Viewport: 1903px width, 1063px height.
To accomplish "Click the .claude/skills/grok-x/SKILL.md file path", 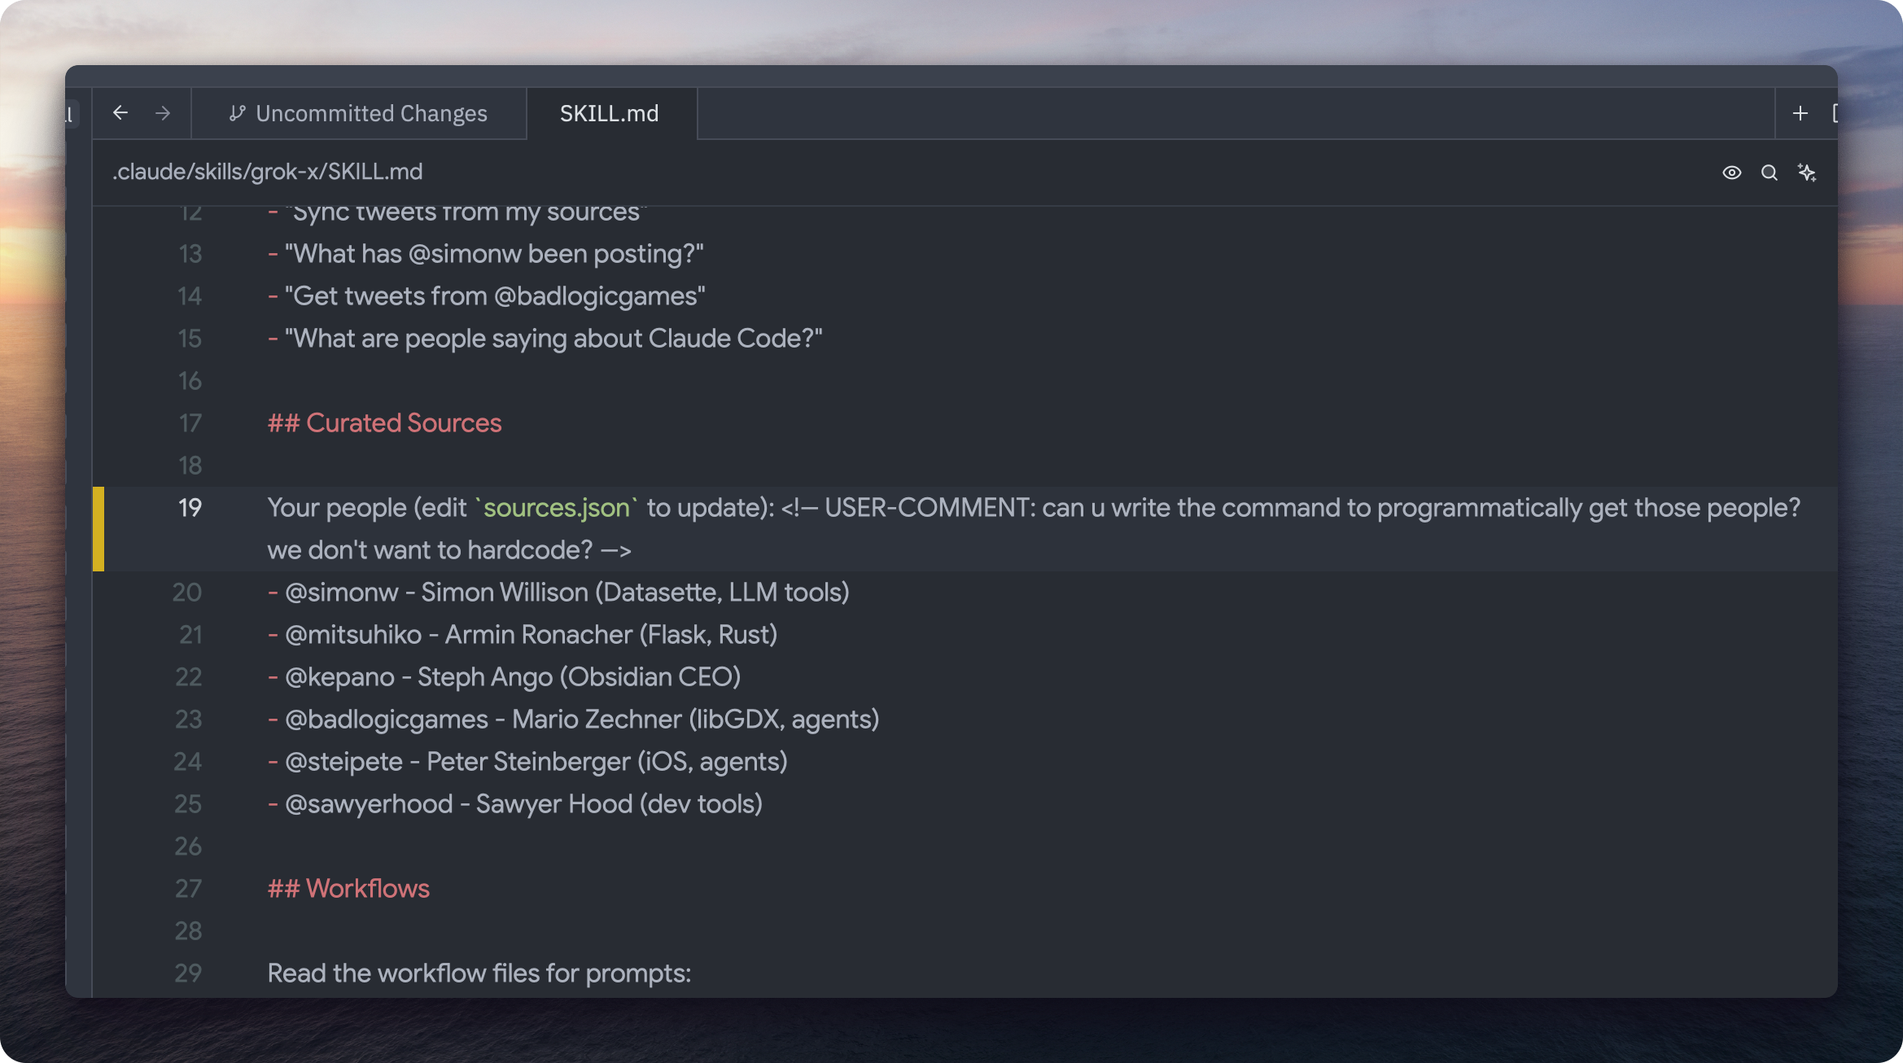I will [x=267, y=172].
